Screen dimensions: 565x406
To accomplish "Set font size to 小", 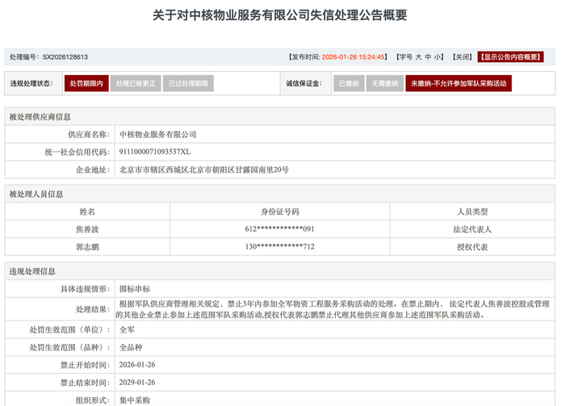I will 438,57.
